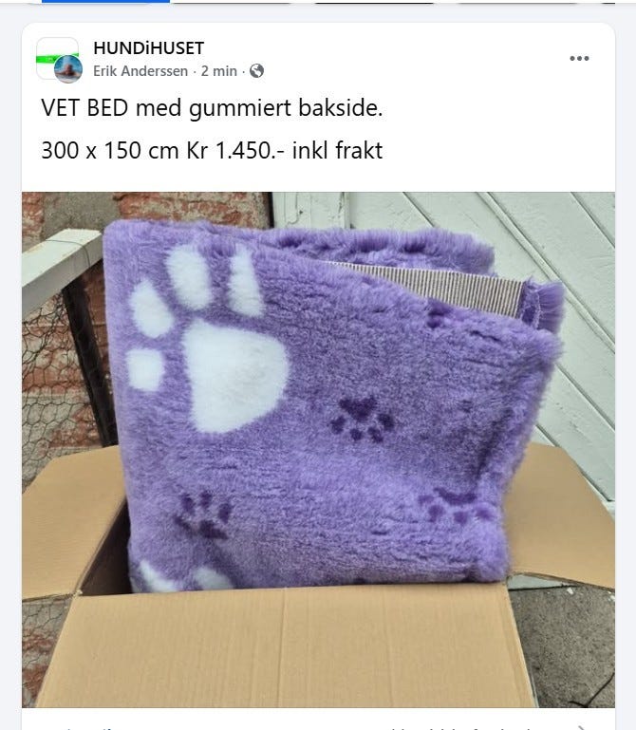The width and height of the screenshot is (636, 730).
Task: Click the 300 x 150 cm price line
Action: [x=212, y=150]
